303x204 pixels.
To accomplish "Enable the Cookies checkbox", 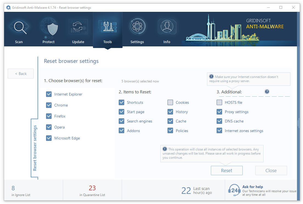I will pyautogui.click(x=171, y=102).
